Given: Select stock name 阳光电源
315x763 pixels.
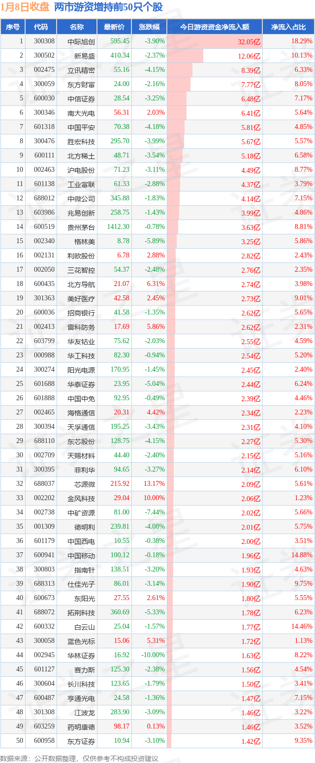Looking at the screenshot, I should coord(81,370).
